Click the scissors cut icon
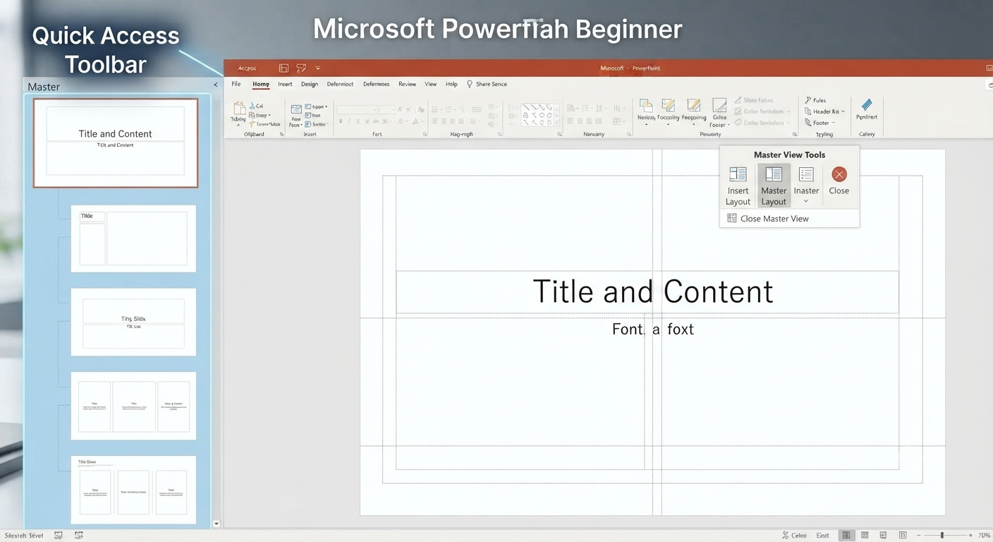 tap(251, 106)
